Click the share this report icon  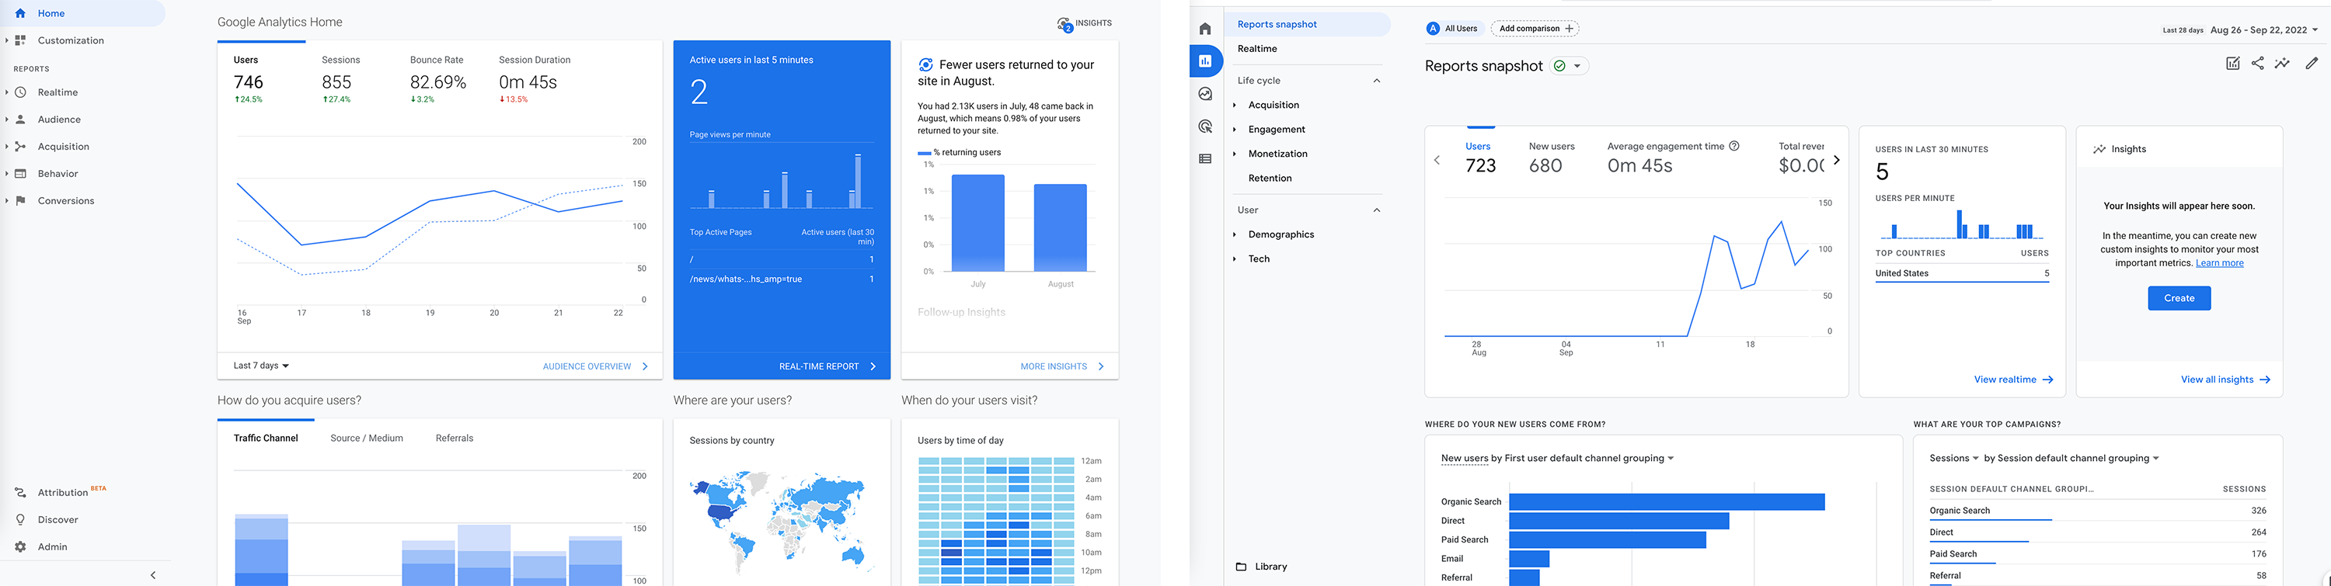(2258, 64)
